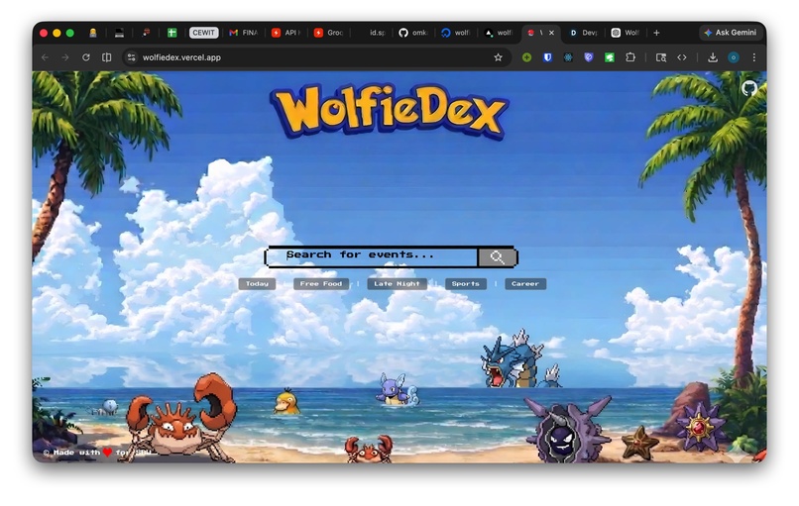Go back using the browser back arrow
The width and height of the screenshot is (799, 506).
coord(45,57)
